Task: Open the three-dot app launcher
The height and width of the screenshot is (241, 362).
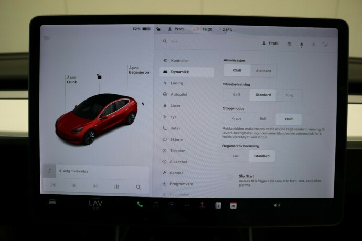Action: (x=187, y=205)
